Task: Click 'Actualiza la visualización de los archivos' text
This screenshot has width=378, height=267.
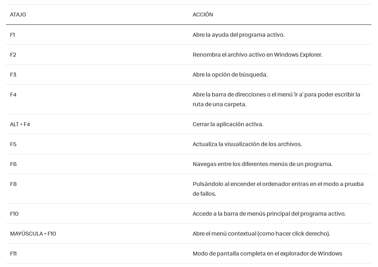Action: point(247,144)
